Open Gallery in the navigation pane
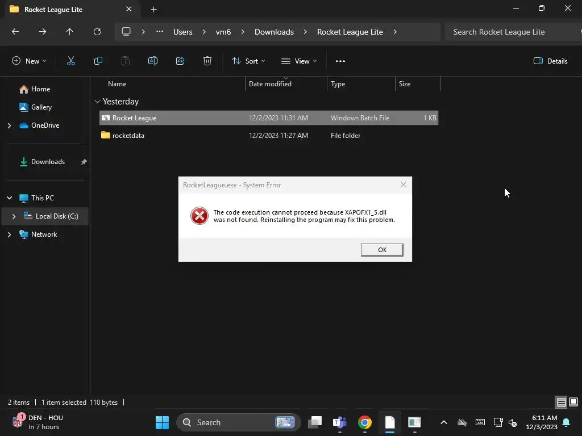Viewport: 582px width, 436px height. coord(41,107)
